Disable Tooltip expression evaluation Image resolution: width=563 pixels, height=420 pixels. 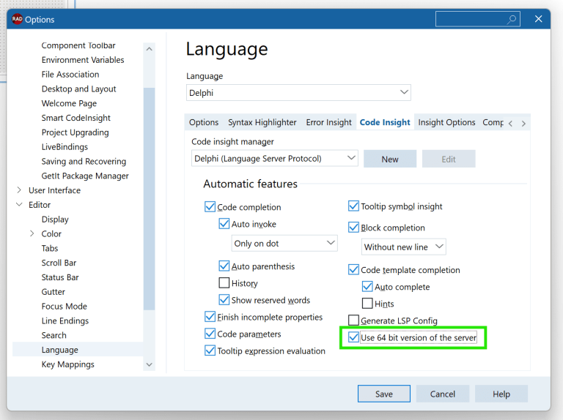(x=210, y=350)
